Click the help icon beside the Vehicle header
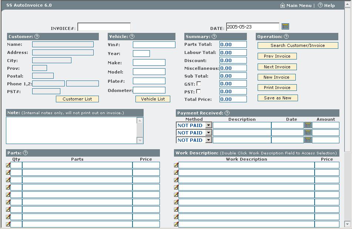352x229 pixels. pyautogui.click(x=132, y=37)
